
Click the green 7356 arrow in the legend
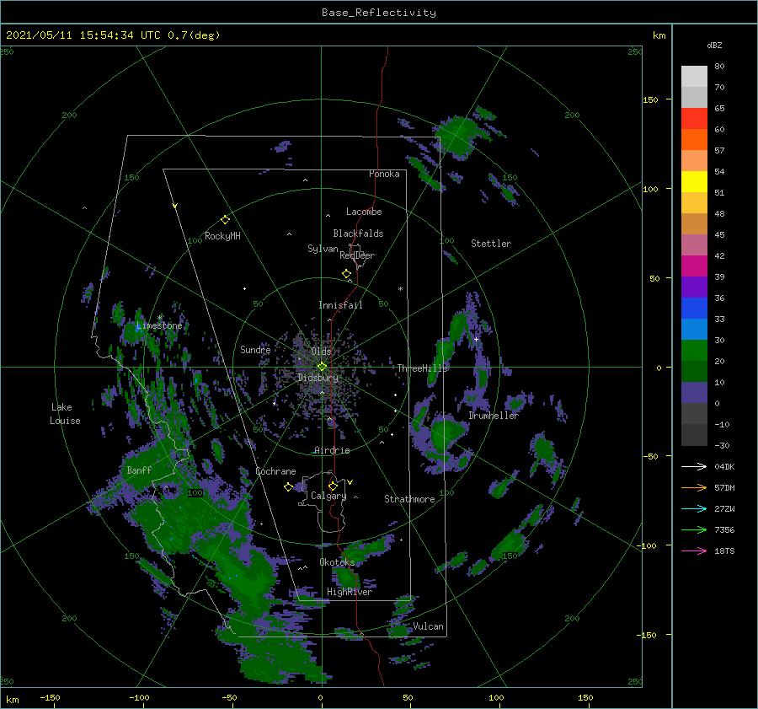tap(694, 530)
